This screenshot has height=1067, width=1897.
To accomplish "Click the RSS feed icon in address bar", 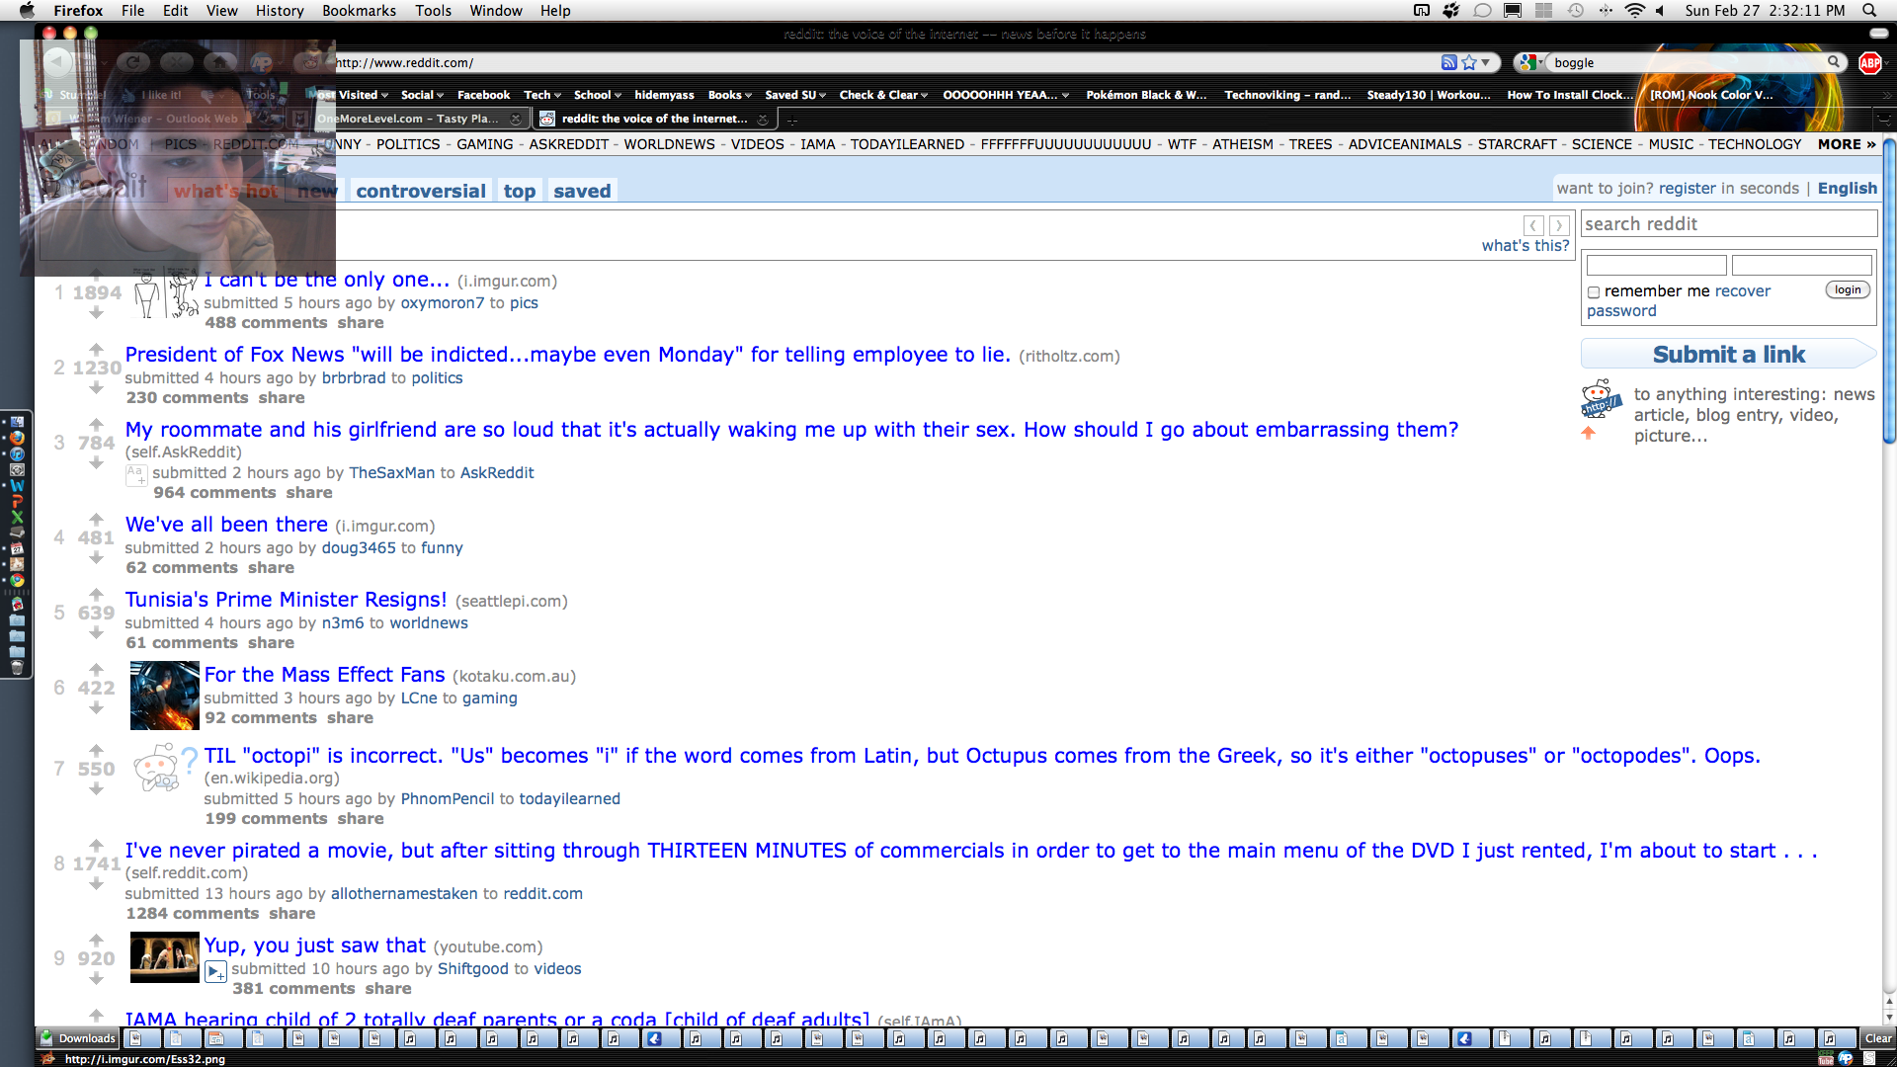I will coord(1448,62).
